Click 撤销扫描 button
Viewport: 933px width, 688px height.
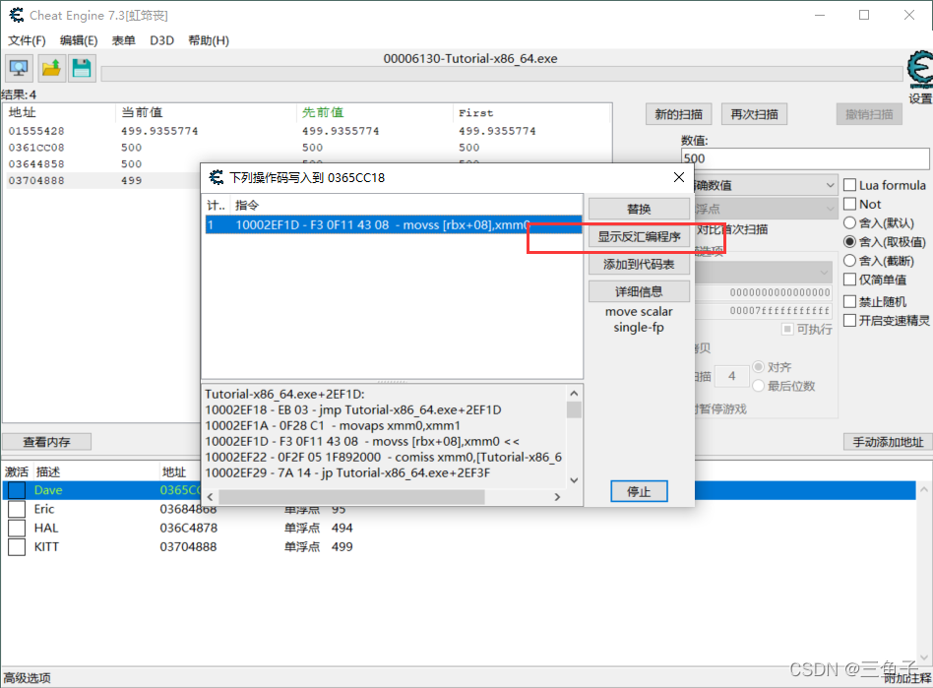point(869,114)
